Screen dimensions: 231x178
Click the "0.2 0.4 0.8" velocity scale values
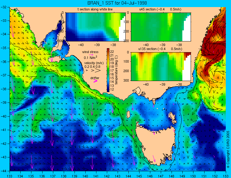92,67
